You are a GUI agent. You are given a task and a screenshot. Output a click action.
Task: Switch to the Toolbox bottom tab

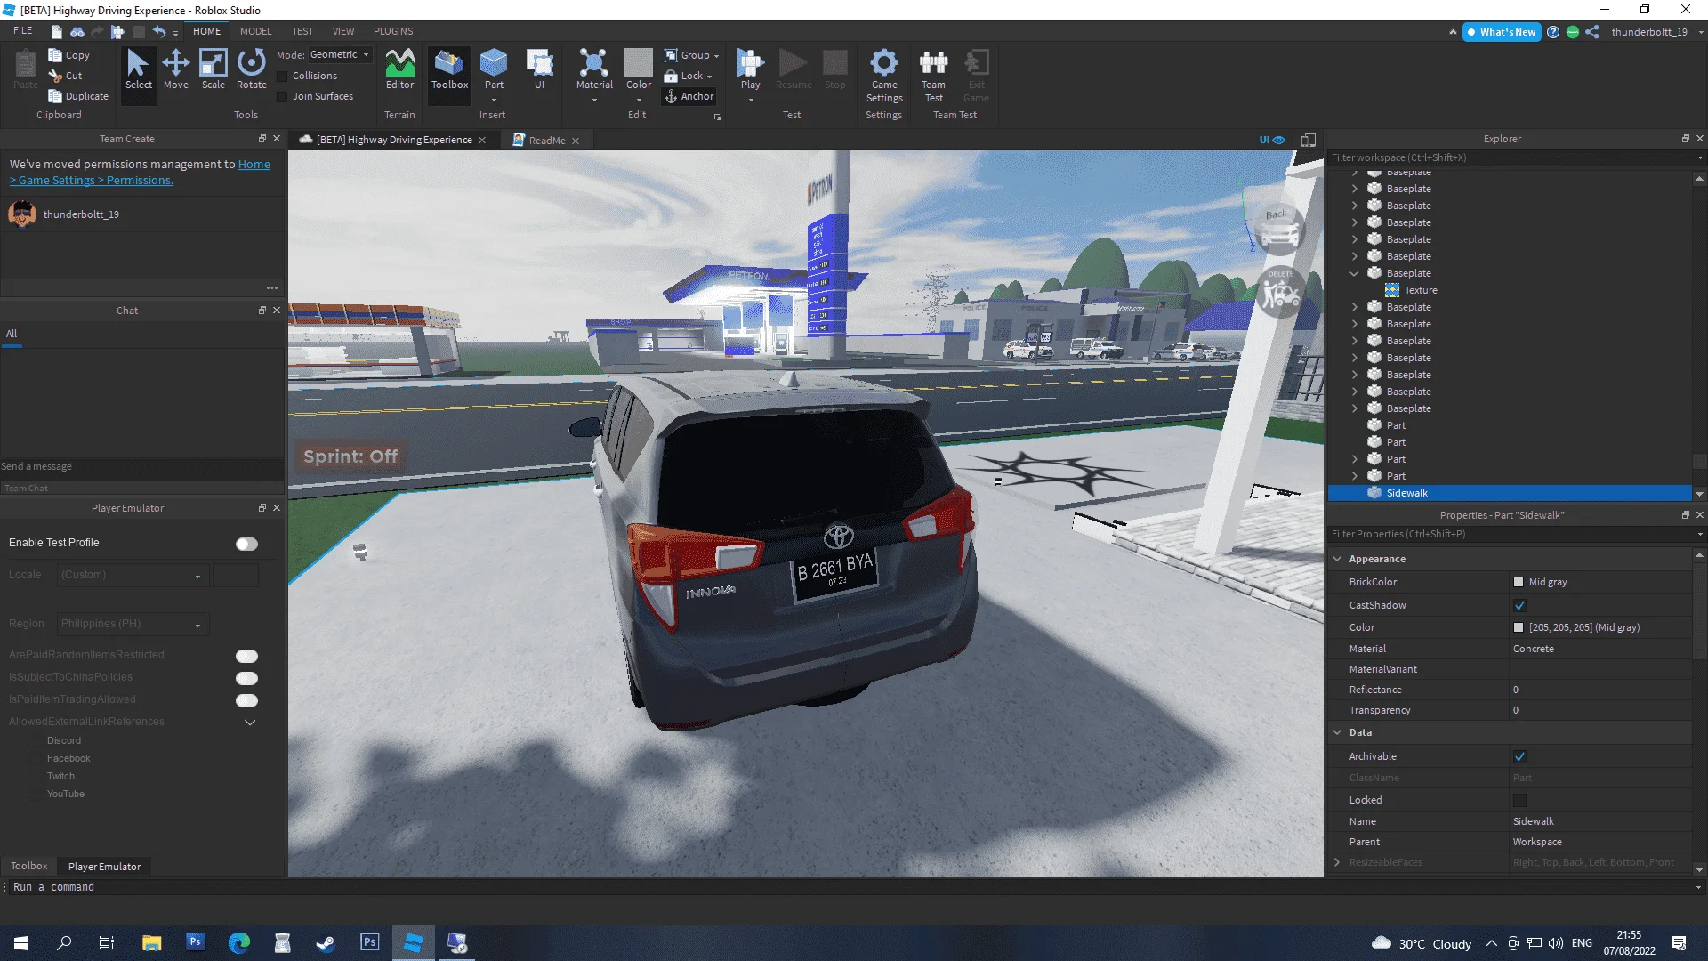point(28,867)
